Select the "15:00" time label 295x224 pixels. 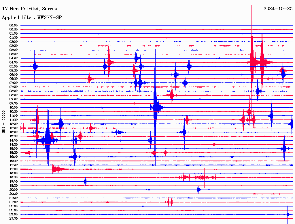(13, 148)
